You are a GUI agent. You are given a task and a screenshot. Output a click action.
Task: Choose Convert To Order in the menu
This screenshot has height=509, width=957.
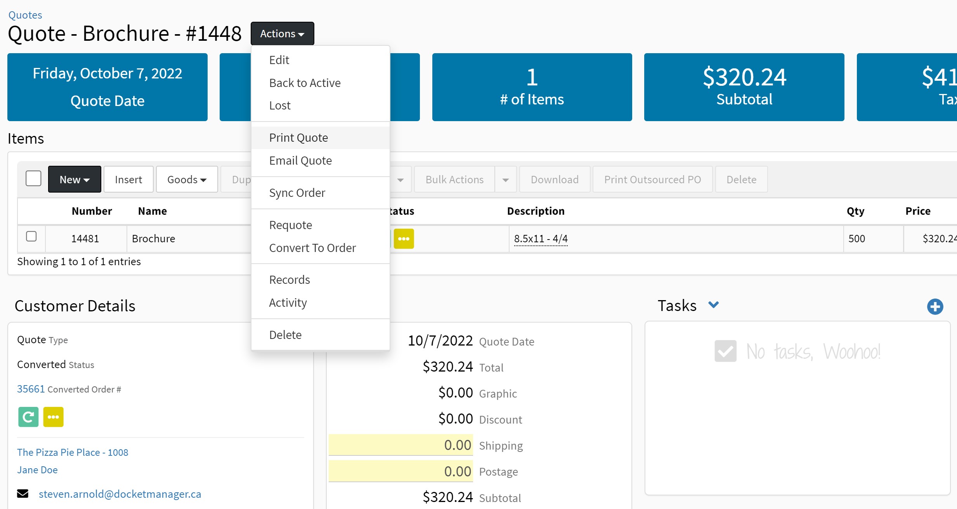click(312, 248)
